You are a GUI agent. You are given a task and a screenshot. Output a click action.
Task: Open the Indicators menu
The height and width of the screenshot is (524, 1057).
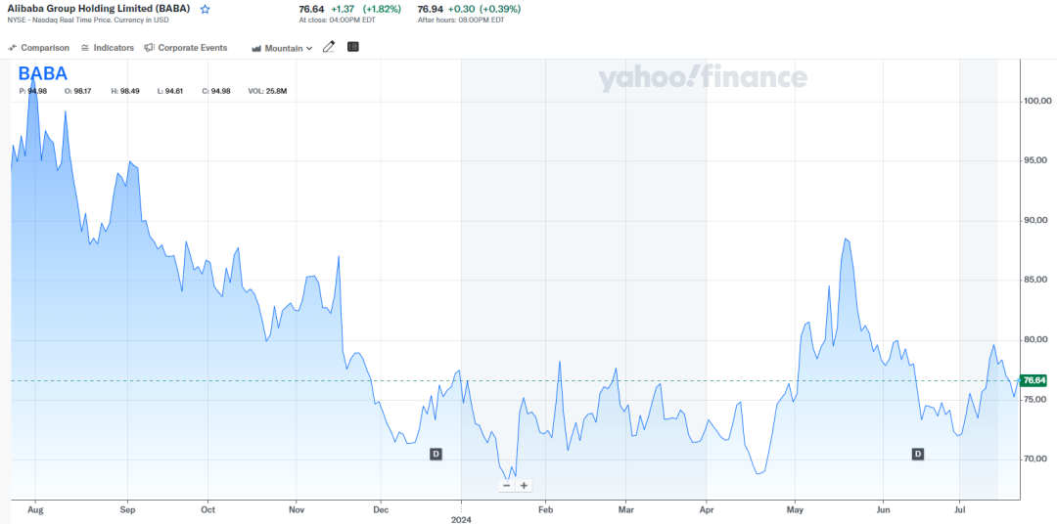pyautogui.click(x=108, y=48)
